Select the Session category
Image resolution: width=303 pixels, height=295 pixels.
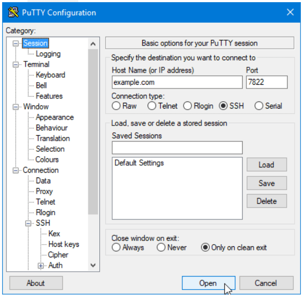tap(35, 43)
